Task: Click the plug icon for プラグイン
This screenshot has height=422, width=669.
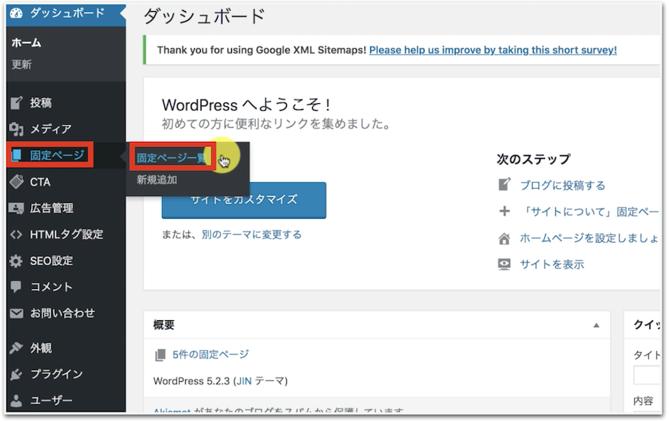Action: tap(16, 374)
